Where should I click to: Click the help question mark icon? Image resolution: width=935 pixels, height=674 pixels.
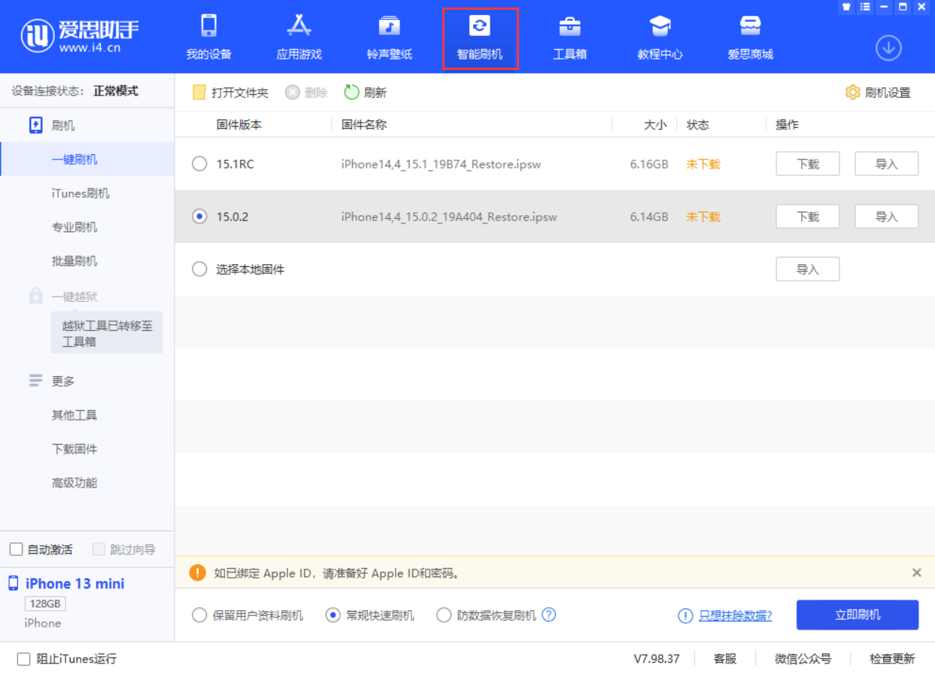point(549,615)
